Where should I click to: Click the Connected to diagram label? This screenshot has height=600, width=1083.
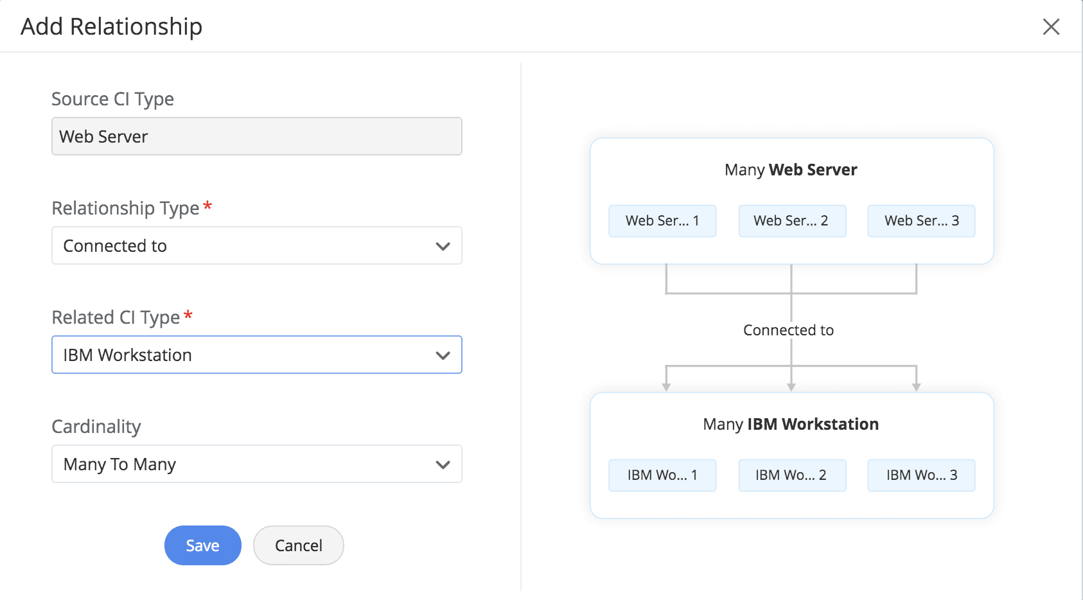(x=788, y=330)
